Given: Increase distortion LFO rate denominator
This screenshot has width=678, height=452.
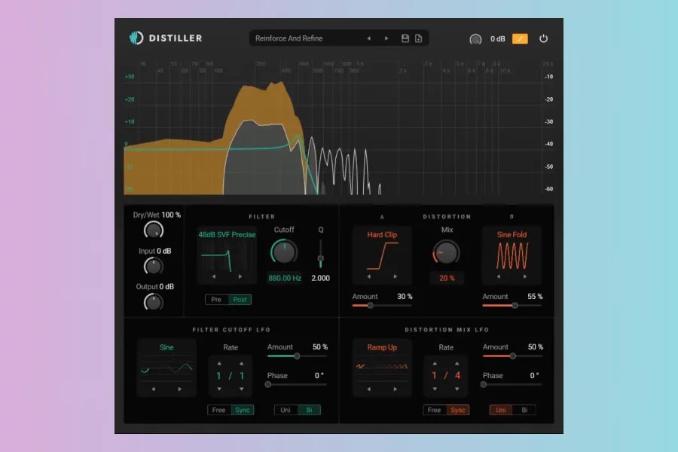Looking at the screenshot, I should 457,363.
